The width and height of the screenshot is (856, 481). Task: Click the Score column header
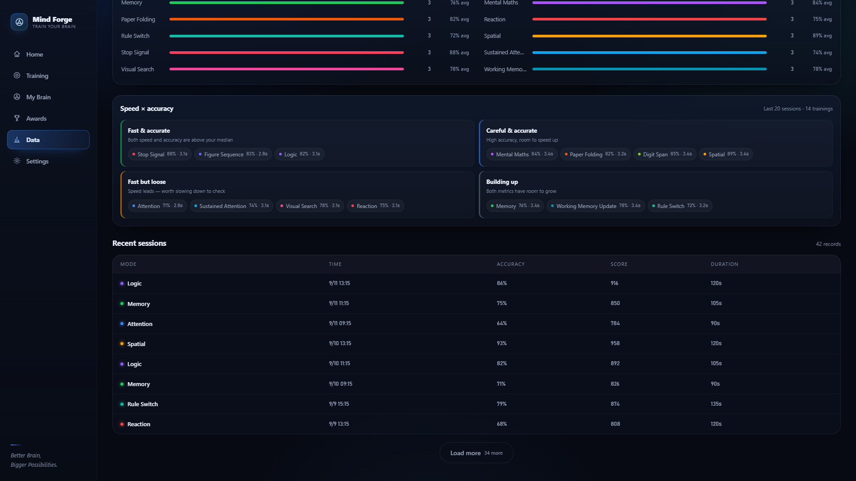(619, 264)
